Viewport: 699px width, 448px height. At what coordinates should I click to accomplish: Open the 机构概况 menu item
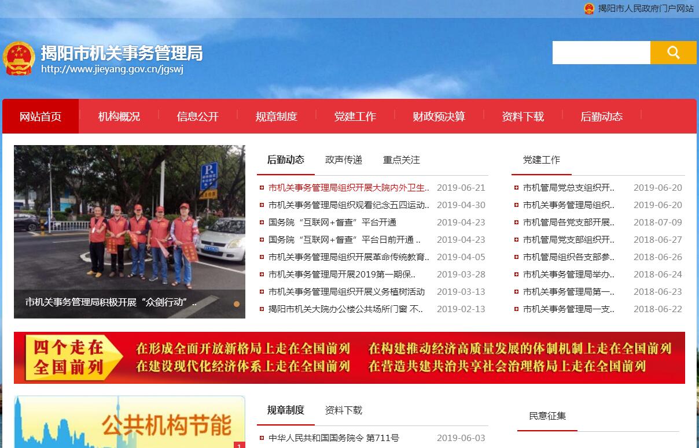pos(119,117)
